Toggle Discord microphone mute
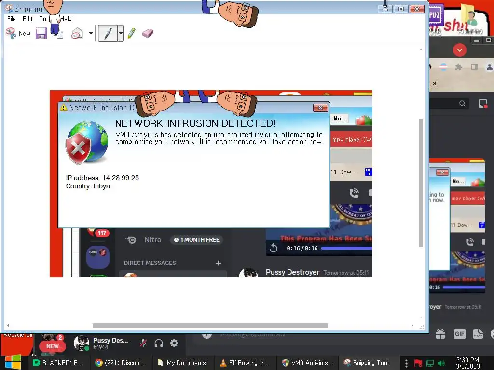 [x=143, y=343]
